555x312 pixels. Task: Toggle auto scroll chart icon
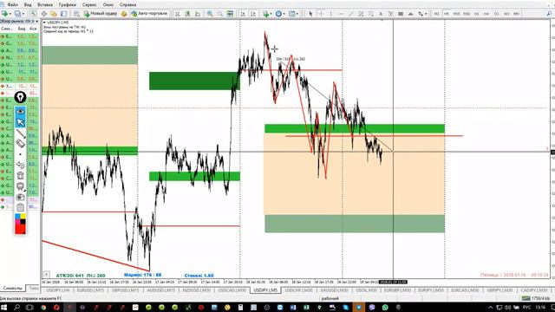tap(243, 14)
